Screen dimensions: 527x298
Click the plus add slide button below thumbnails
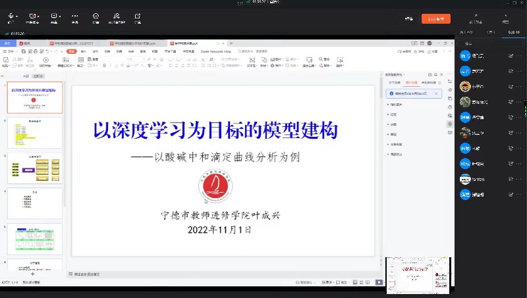[32, 274]
